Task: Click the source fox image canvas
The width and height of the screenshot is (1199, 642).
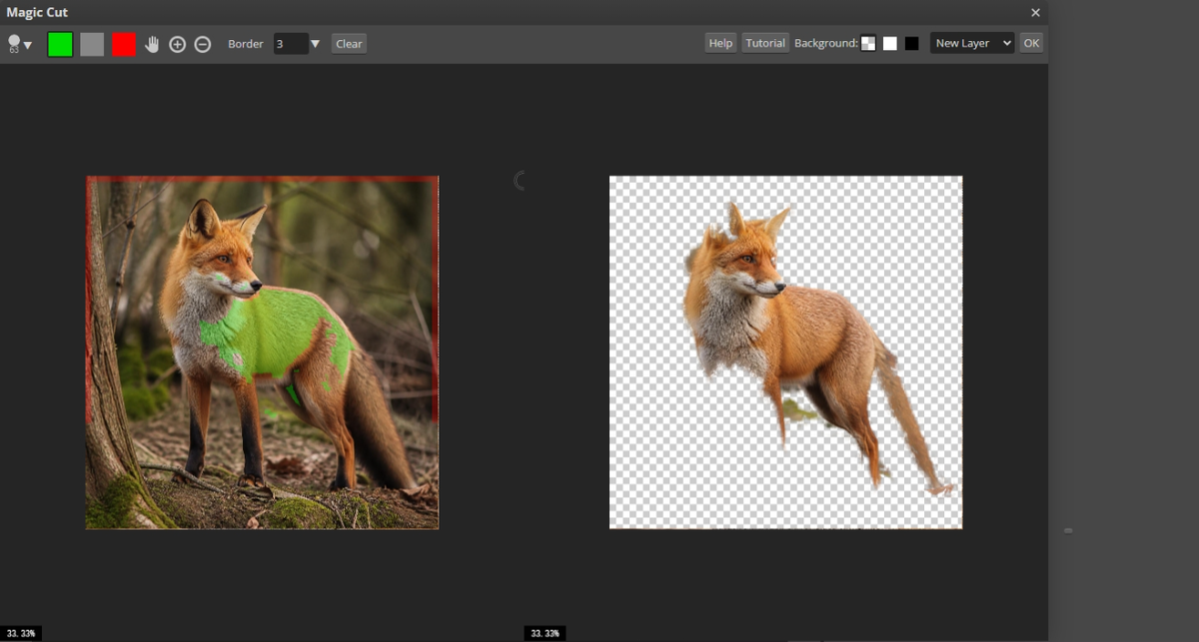Action: tap(263, 352)
